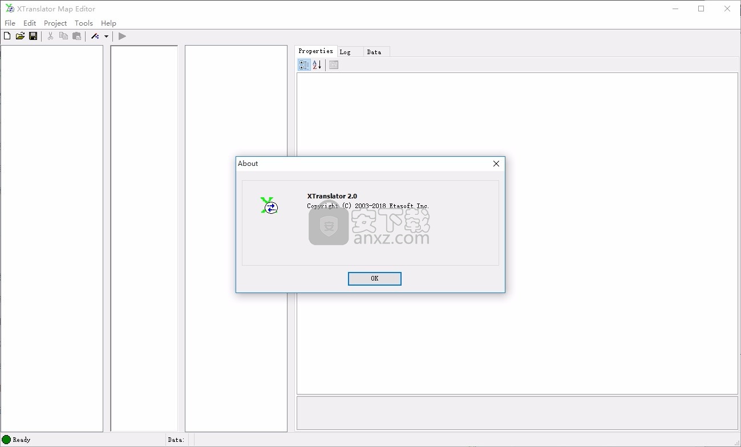Click the Ready status bar text
The height and width of the screenshot is (447, 741).
tap(22, 440)
